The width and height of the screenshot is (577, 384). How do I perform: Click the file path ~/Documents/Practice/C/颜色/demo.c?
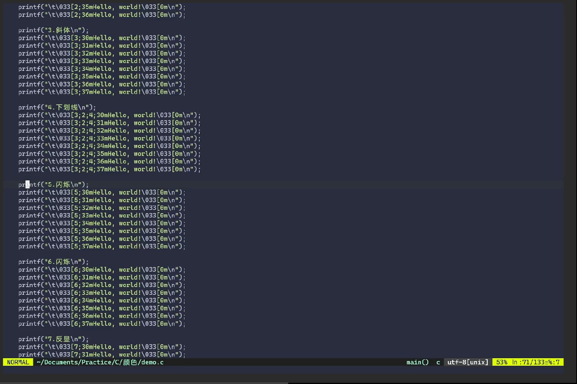100,362
